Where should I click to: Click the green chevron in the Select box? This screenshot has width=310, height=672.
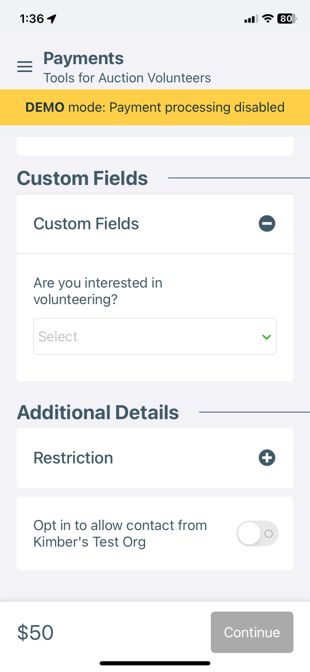pyautogui.click(x=267, y=337)
